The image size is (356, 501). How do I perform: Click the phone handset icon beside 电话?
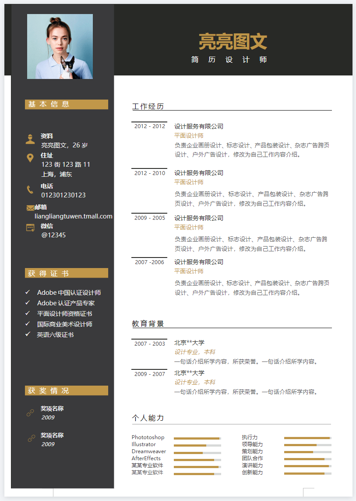(x=30, y=190)
